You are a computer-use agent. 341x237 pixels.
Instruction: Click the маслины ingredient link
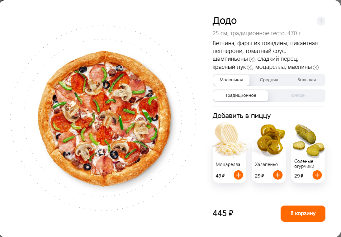300,67
